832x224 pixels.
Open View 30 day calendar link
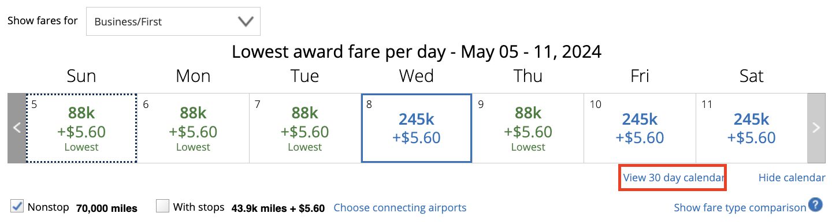tap(673, 178)
